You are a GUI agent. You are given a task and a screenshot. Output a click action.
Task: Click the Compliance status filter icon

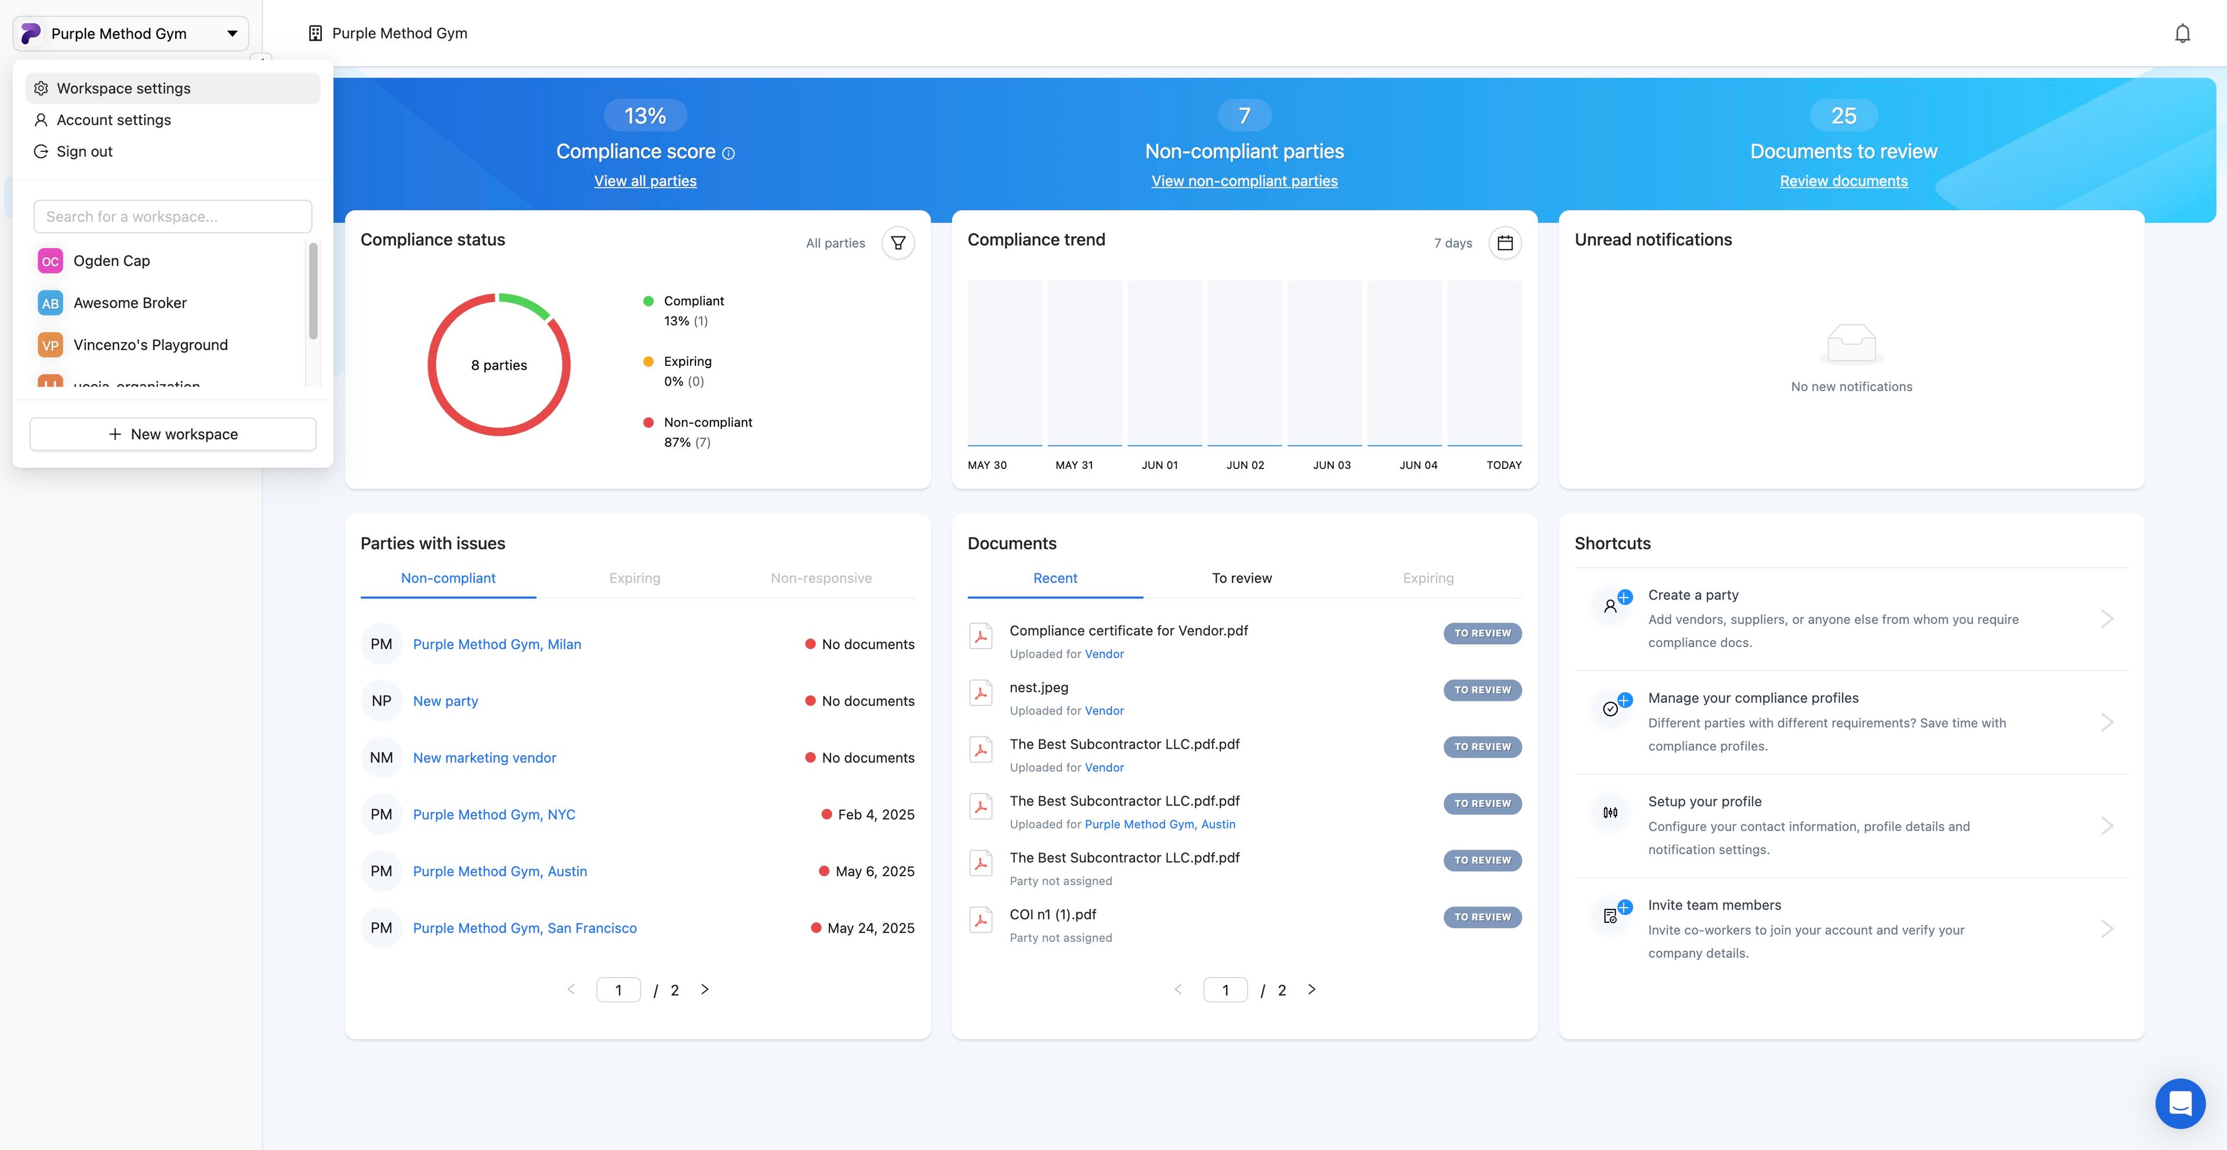coord(898,243)
